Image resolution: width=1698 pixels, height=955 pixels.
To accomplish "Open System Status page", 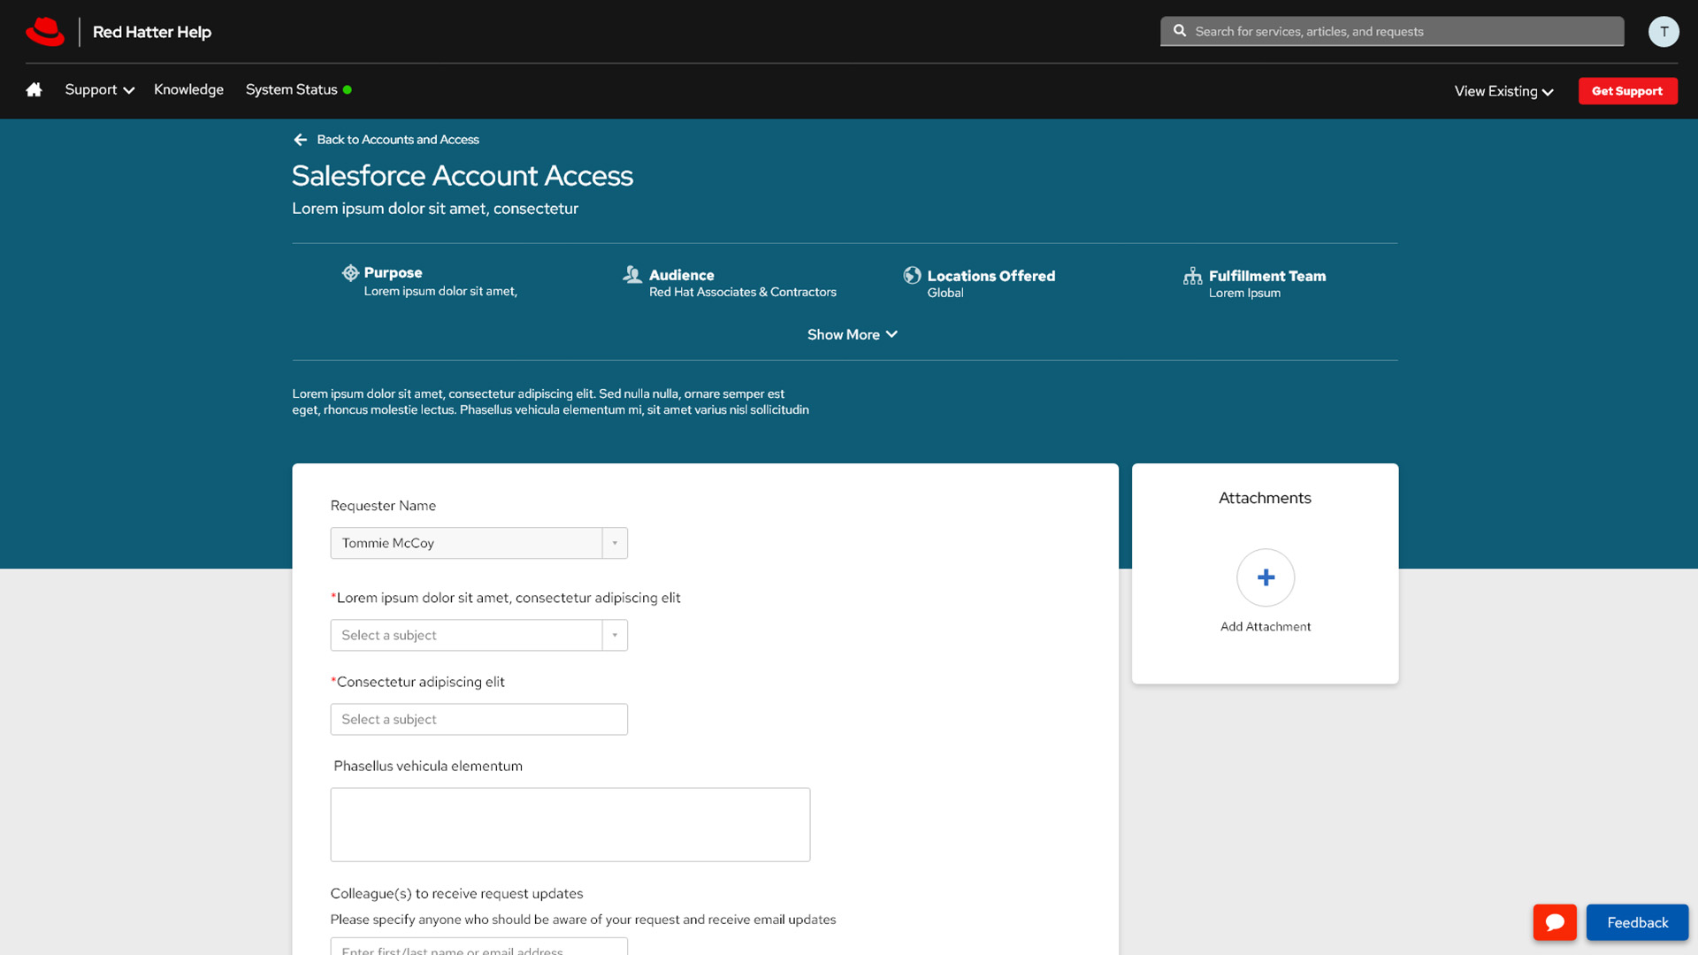I will pos(291,89).
